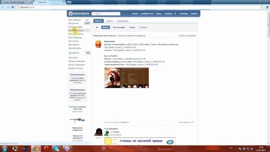
Task: Switch to the Поиск в Google browser tab
Action: 17,2
